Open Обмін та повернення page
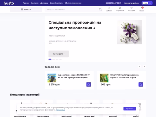 73,3
